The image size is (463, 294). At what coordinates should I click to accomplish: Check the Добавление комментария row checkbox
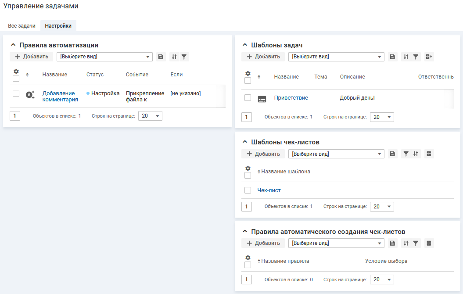[16, 93]
